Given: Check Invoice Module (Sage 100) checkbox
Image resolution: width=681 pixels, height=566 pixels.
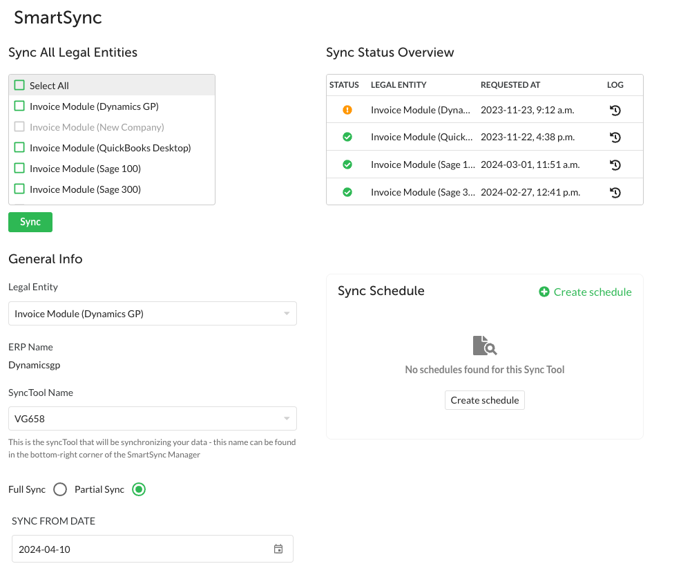Looking at the screenshot, I should pyautogui.click(x=19, y=168).
